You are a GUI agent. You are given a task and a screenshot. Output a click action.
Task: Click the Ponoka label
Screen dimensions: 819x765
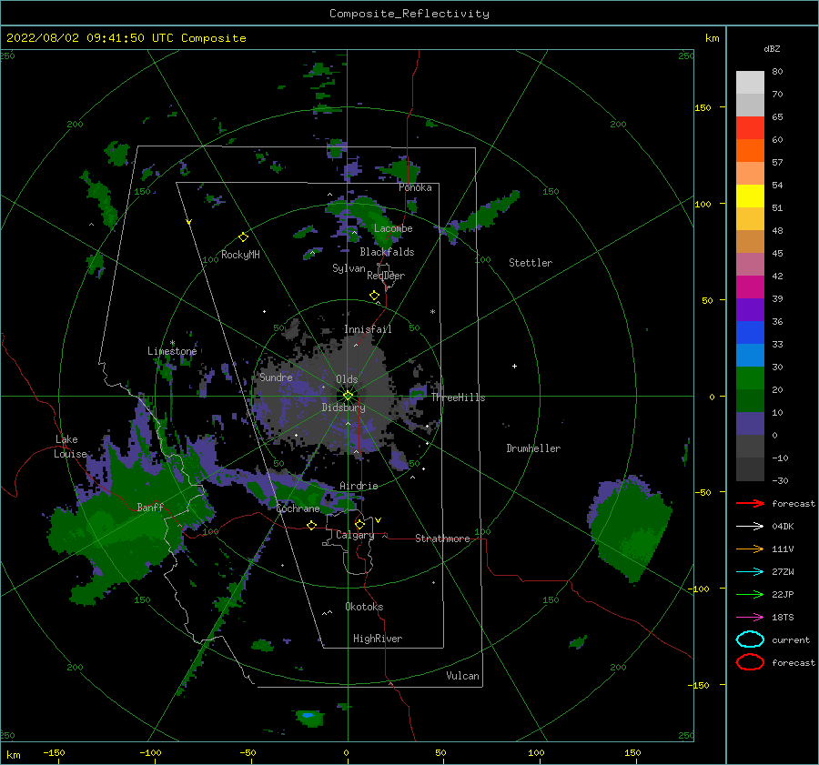[x=415, y=187]
